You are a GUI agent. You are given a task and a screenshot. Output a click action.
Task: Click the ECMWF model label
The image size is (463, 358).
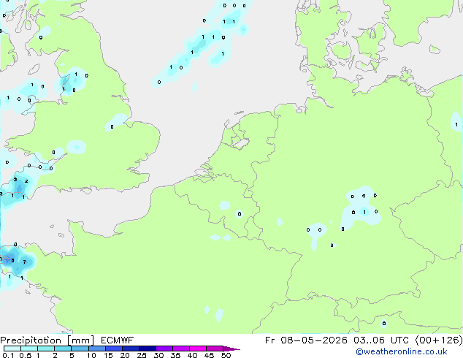click(118, 340)
